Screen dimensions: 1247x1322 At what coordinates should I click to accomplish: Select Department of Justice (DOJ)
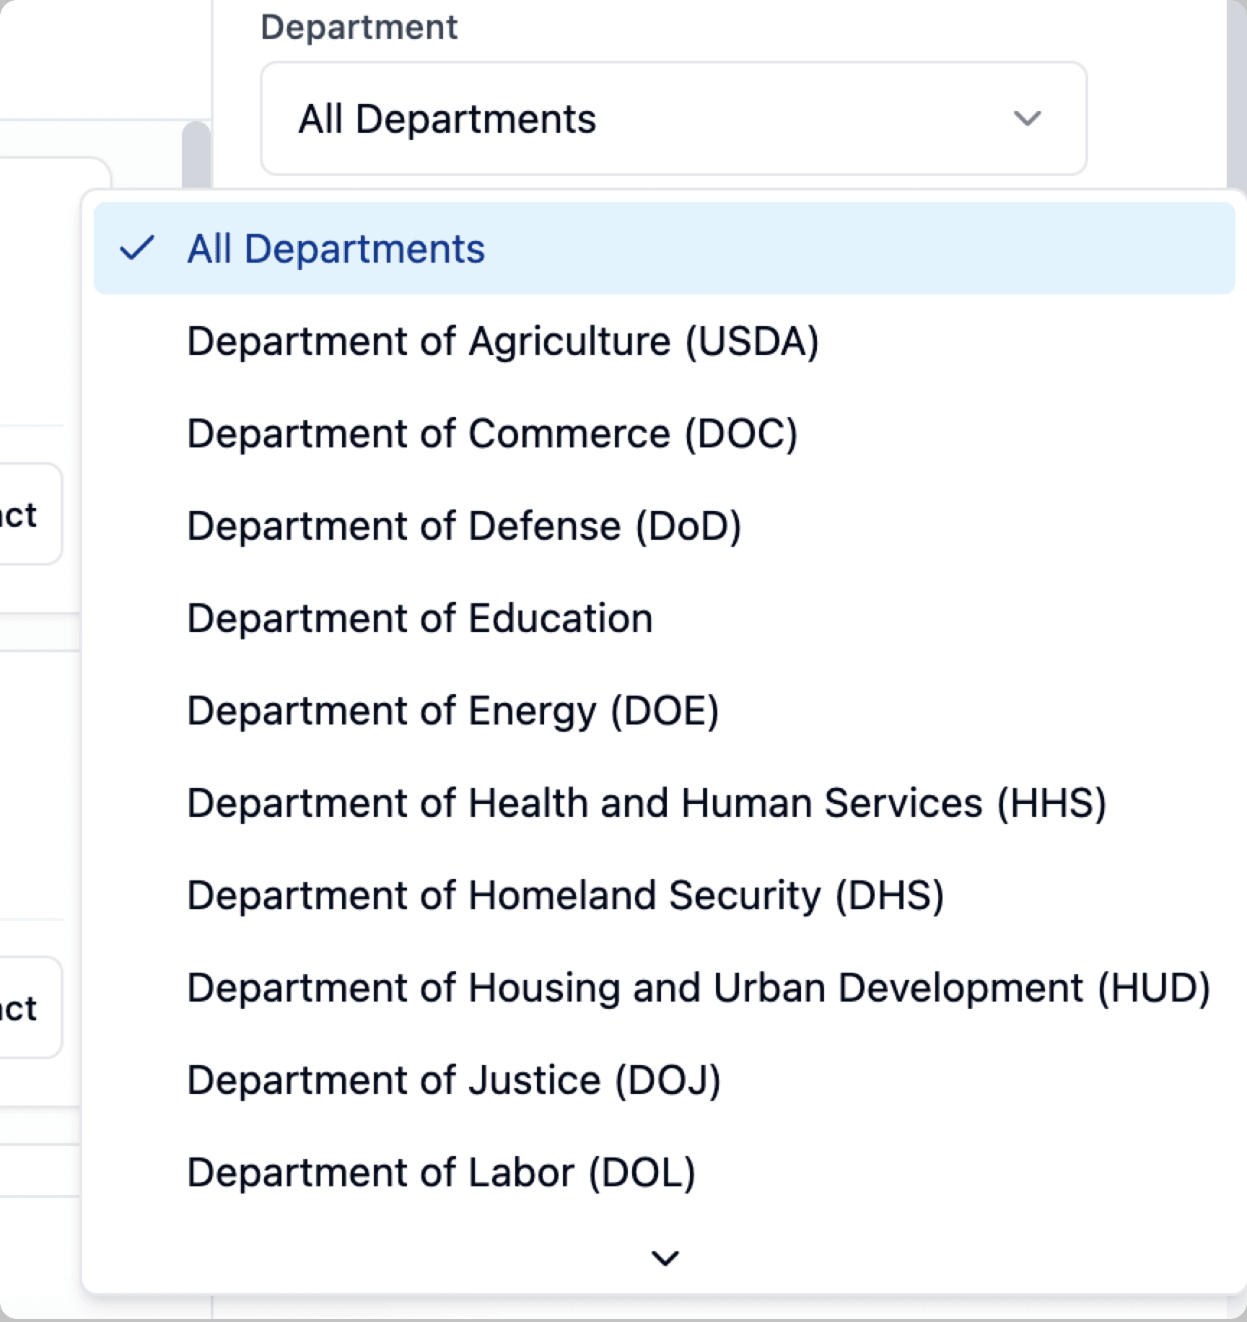(454, 1080)
